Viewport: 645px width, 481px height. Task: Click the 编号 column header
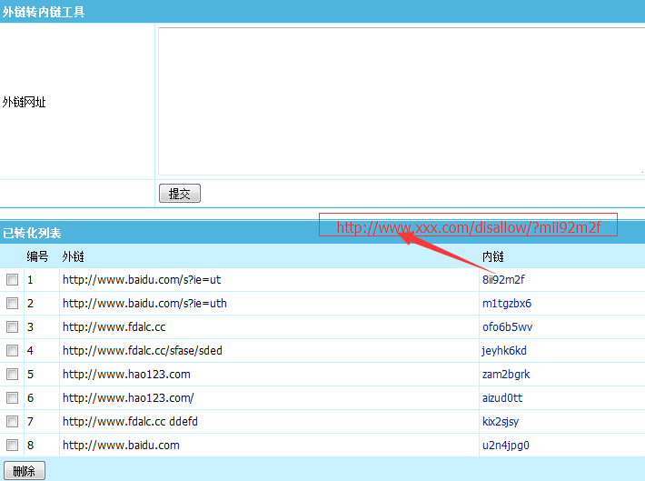37,256
